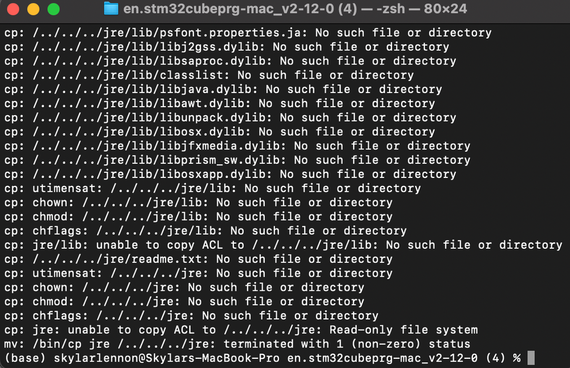The width and height of the screenshot is (570, 368).
Task: Click the jre/readme.txt error line
Action: pos(199,259)
